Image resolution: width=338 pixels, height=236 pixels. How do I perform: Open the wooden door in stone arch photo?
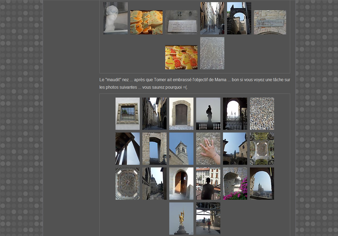click(181, 114)
